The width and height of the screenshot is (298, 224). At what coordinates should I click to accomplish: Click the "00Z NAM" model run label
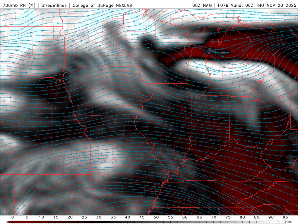202,5
